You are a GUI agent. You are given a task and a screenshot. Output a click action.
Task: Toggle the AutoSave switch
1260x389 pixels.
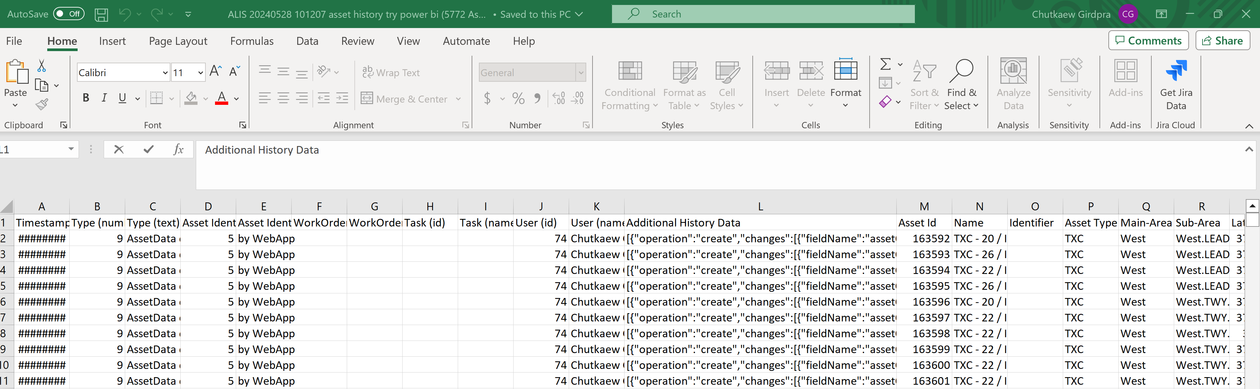point(68,14)
